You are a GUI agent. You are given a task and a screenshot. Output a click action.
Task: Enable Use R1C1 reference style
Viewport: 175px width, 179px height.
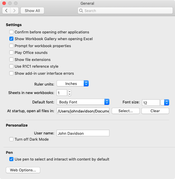click(11, 66)
